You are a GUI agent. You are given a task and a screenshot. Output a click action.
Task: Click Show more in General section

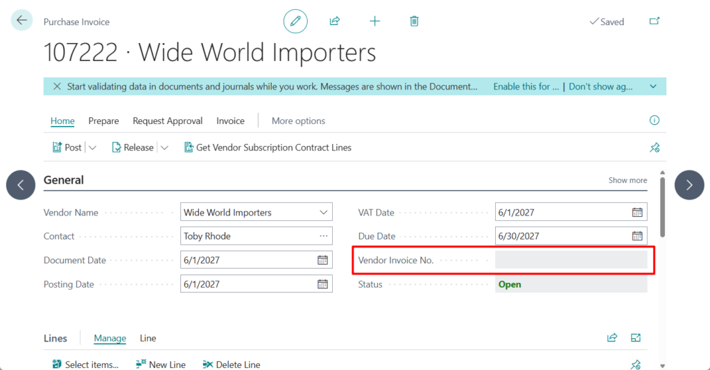pyautogui.click(x=627, y=180)
